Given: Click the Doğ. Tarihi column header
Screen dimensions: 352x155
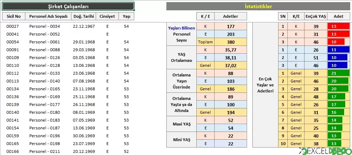Looking at the screenshot, I should pos(84,16).
